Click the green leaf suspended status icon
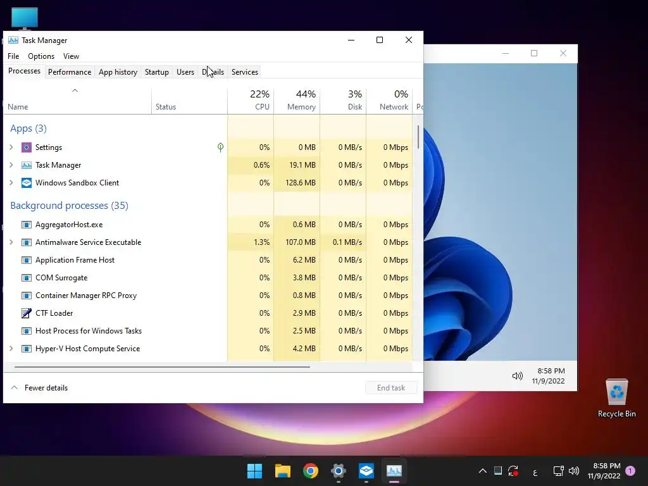648x486 pixels. (x=221, y=147)
